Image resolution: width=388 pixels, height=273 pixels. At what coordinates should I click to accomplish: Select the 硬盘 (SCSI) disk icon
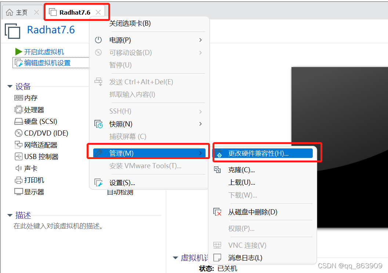(19, 121)
